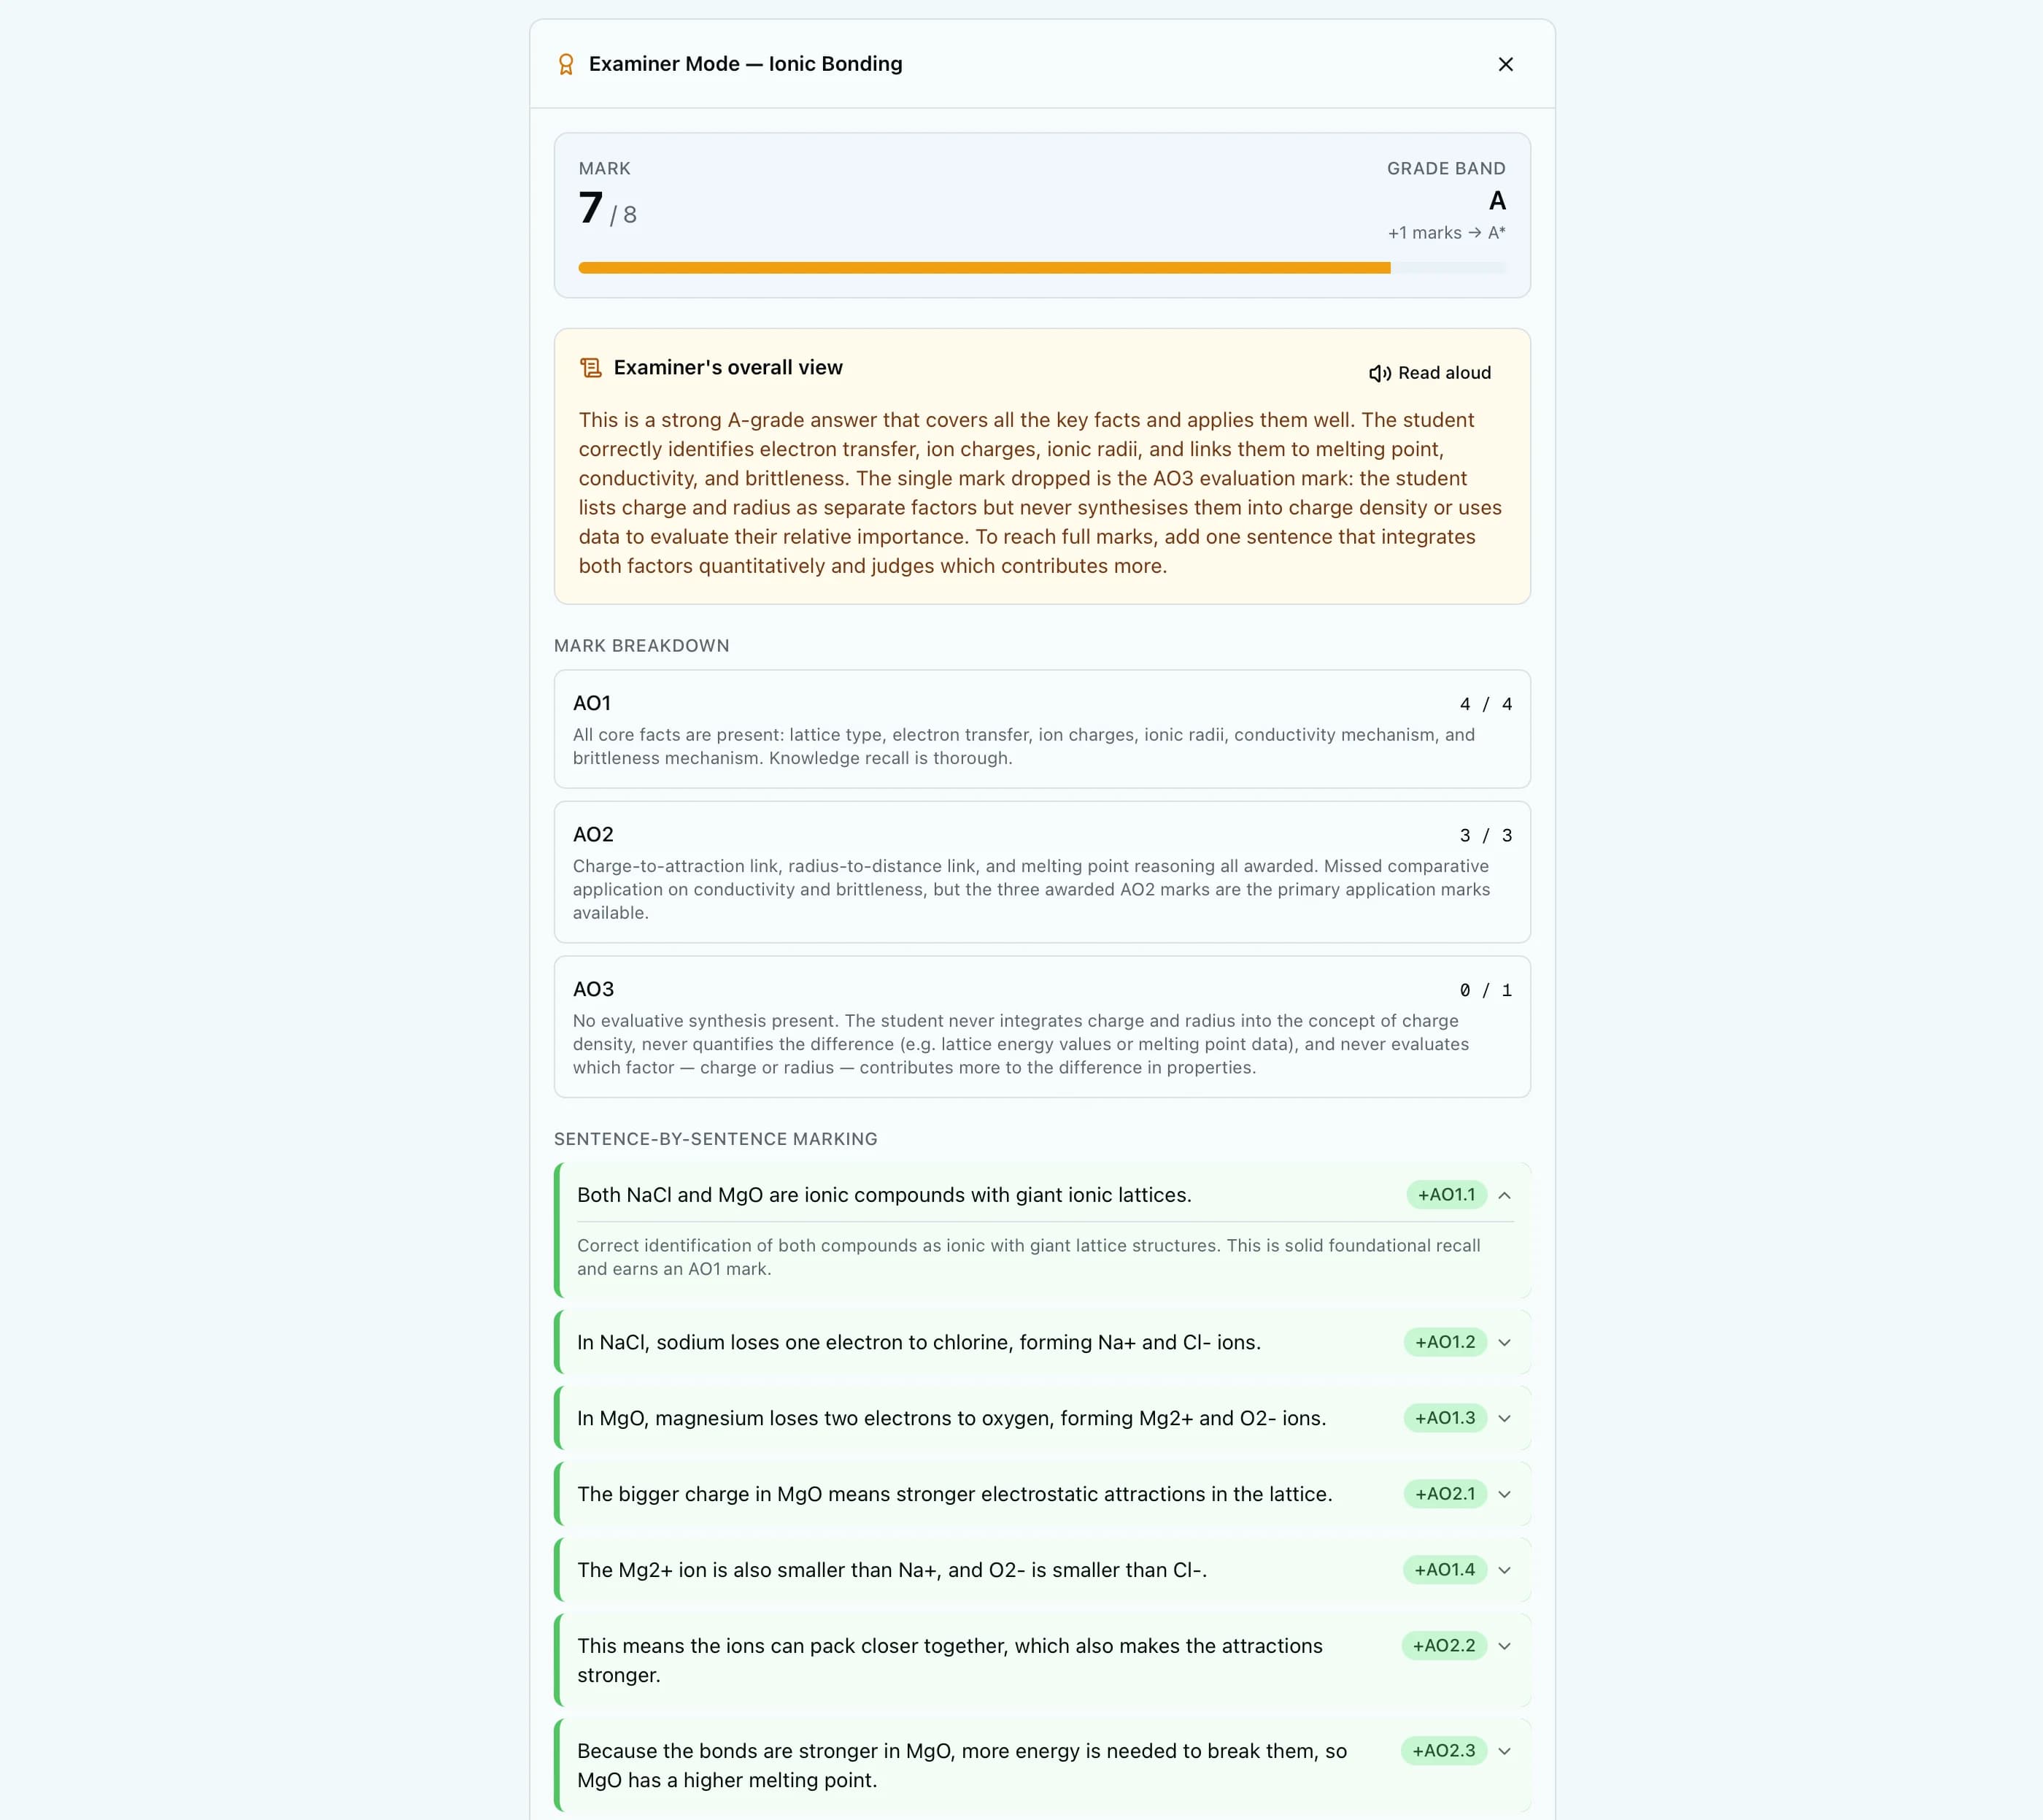
Task: Click the award ribbon icon beside Examiner Mode
Action: point(566,64)
